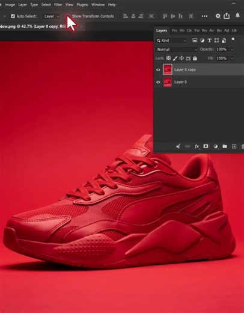The width and height of the screenshot is (244, 313).
Task: Open the fx layer style menu
Action: click(x=197, y=146)
